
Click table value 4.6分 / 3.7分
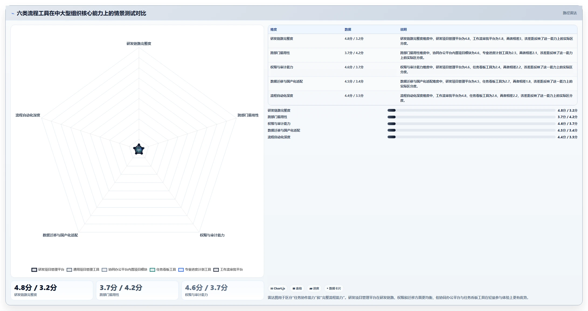click(x=354, y=67)
